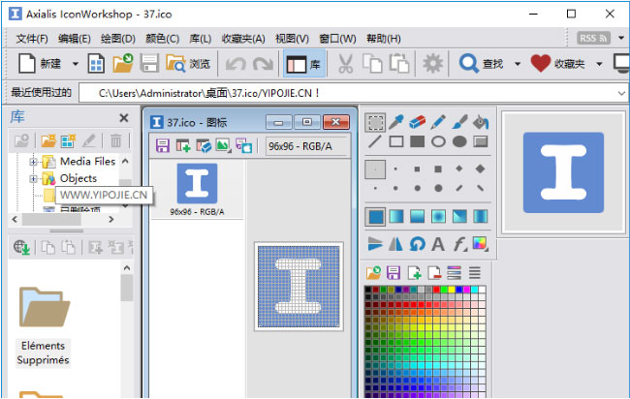Open the 文件(F) menu
630x399 pixels.
(x=32, y=39)
